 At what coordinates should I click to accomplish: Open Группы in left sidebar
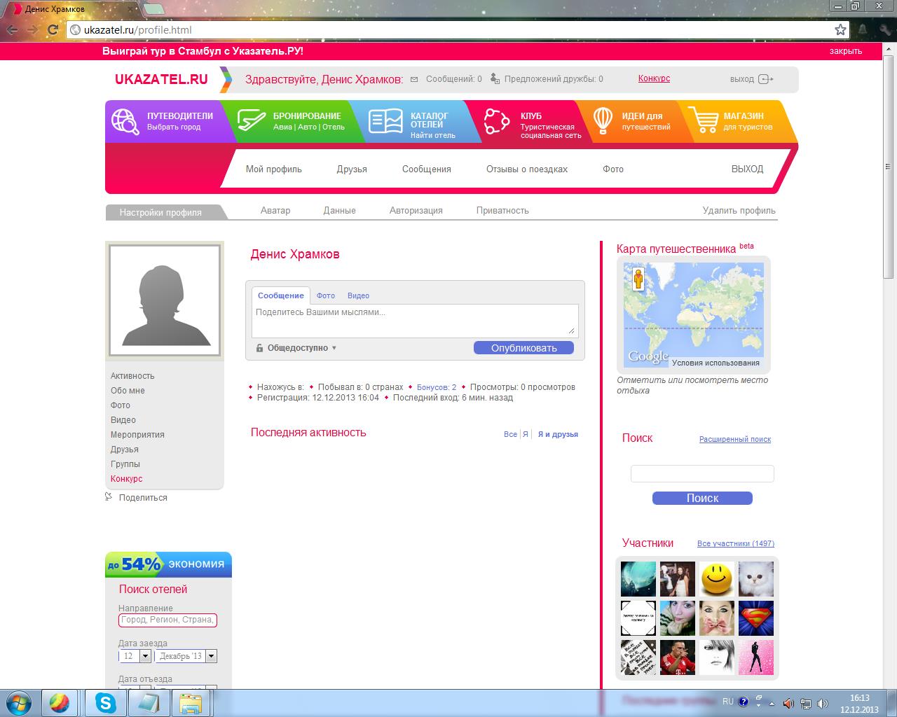[125, 464]
